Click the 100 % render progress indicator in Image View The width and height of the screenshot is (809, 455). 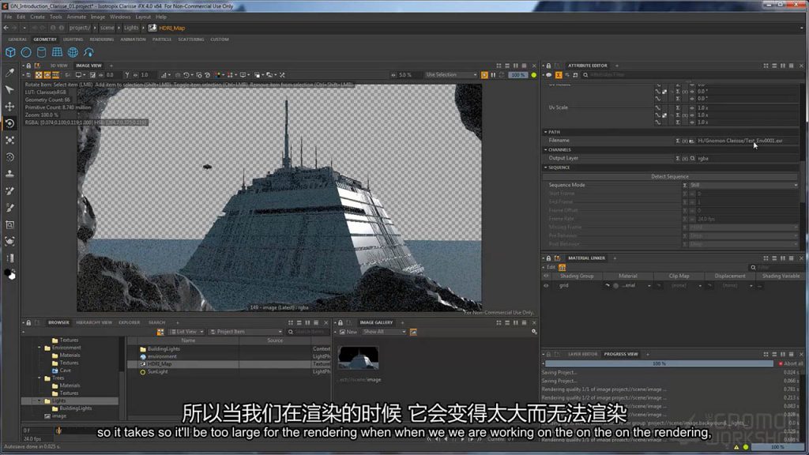(517, 75)
